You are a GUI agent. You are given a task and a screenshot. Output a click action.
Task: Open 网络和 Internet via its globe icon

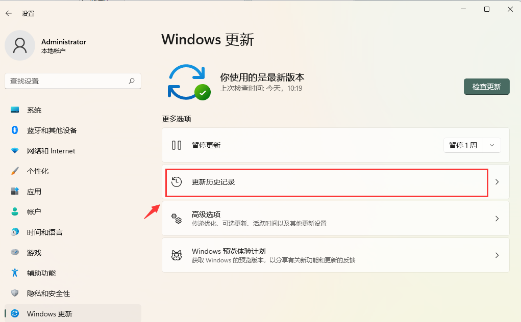point(14,150)
